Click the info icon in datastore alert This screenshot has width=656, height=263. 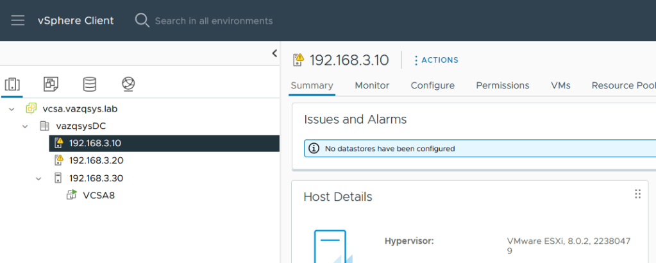click(314, 149)
